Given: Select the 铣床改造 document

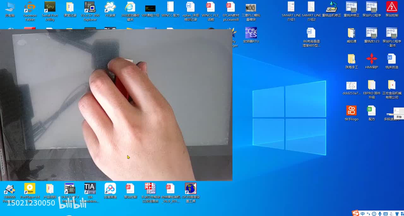Looking at the screenshot, I should click(392, 61).
